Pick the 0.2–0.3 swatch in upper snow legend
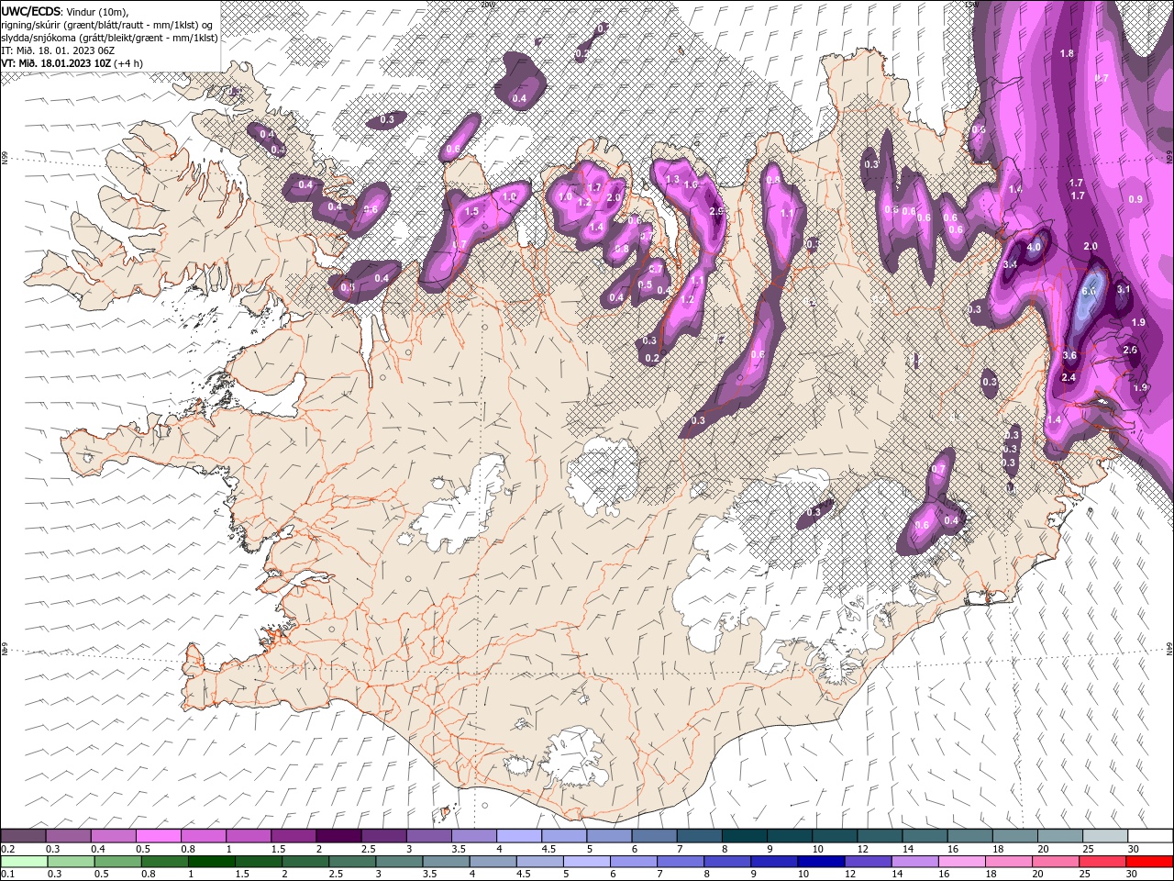This screenshot has height=881, width=1174. (x=23, y=836)
